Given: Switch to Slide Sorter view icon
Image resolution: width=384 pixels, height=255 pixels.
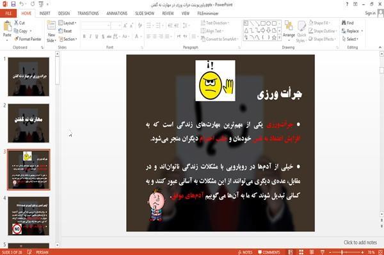Looking at the screenshot, I should (x=301, y=252).
